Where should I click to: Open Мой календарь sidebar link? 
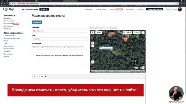pyautogui.click(x=9, y=21)
